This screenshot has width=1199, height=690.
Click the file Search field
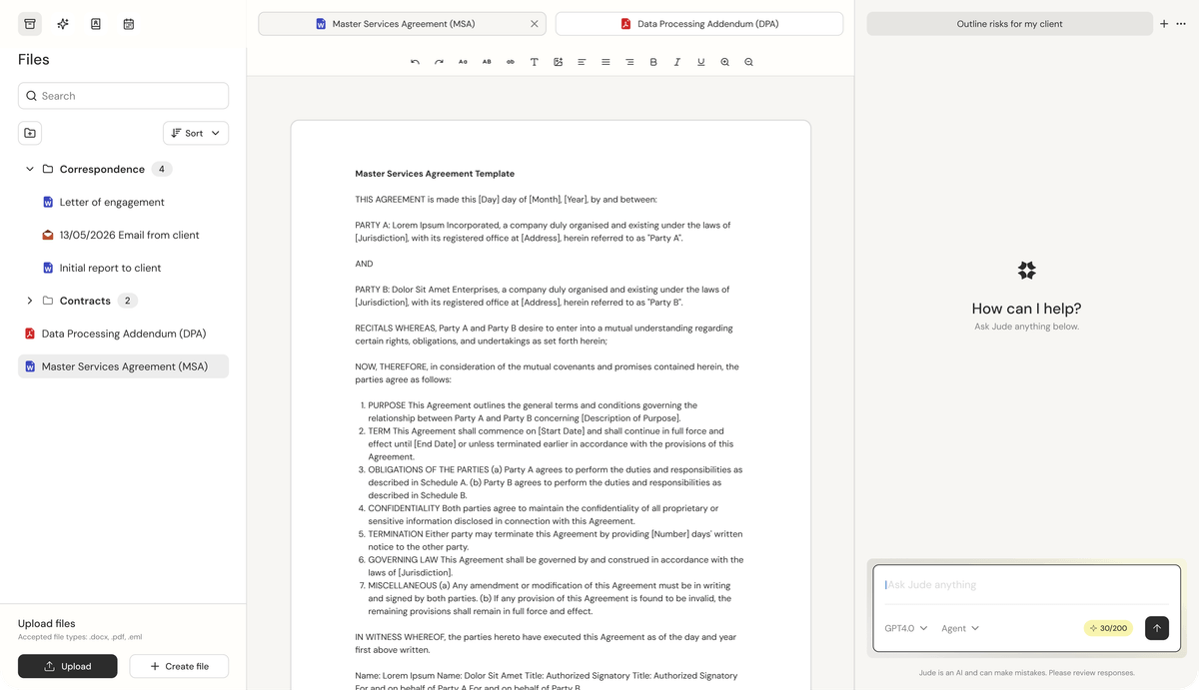(x=123, y=96)
